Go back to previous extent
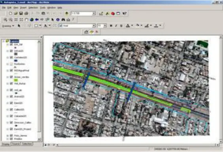 click(x=37, y=20)
